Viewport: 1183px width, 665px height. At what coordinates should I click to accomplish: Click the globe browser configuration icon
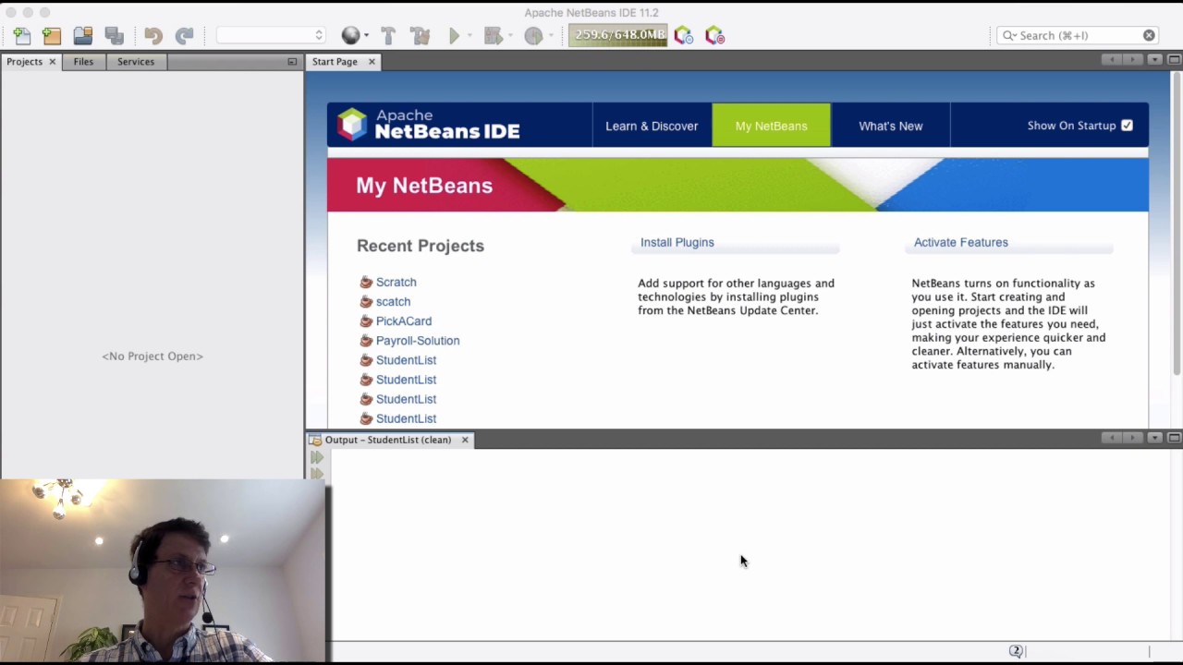pyautogui.click(x=350, y=36)
